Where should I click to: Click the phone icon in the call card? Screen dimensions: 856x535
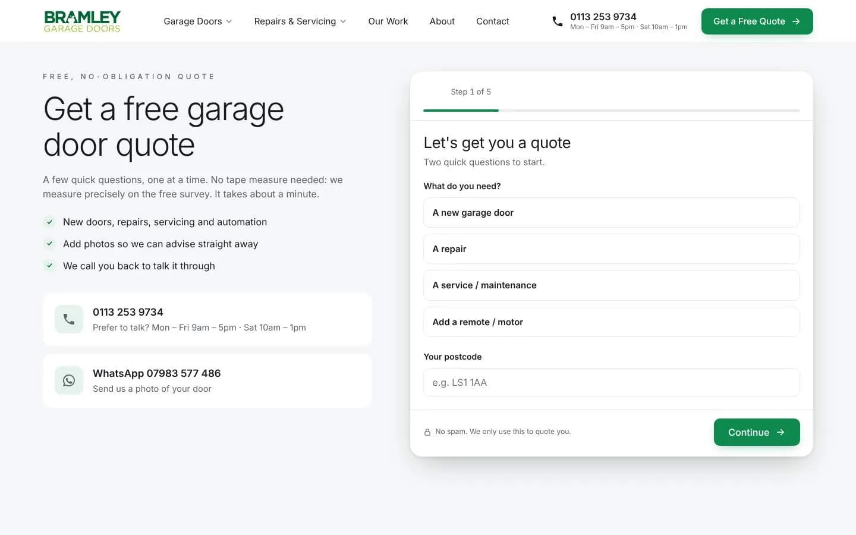[x=69, y=319]
